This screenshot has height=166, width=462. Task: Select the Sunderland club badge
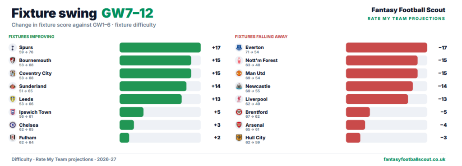tap(12, 87)
